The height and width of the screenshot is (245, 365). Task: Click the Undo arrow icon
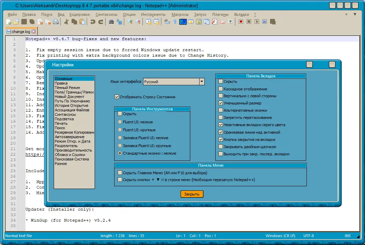tap(93, 22)
